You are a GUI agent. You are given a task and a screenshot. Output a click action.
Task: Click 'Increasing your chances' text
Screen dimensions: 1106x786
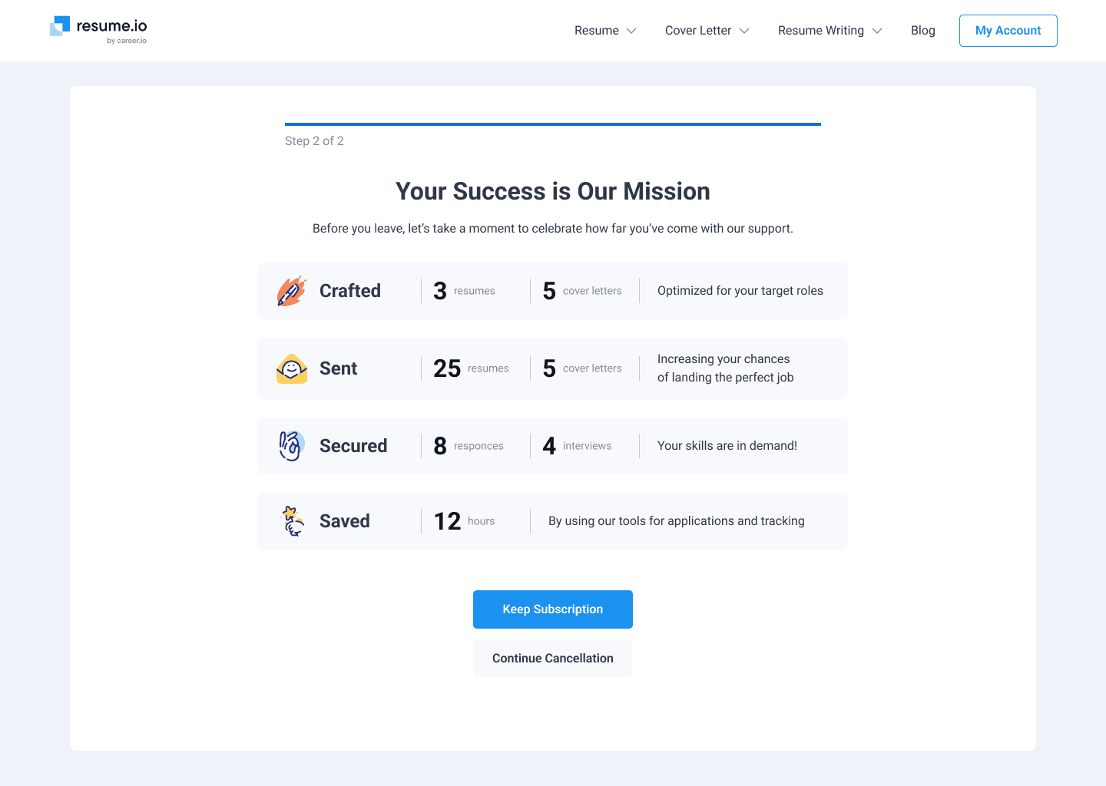coord(726,368)
